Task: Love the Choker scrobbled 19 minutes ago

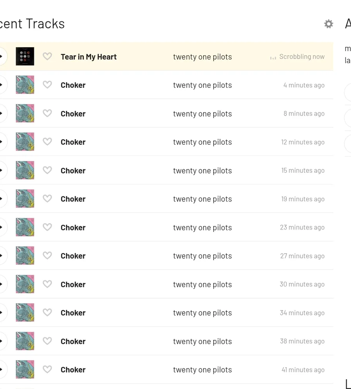Action: pyautogui.click(x=47, y=199)
